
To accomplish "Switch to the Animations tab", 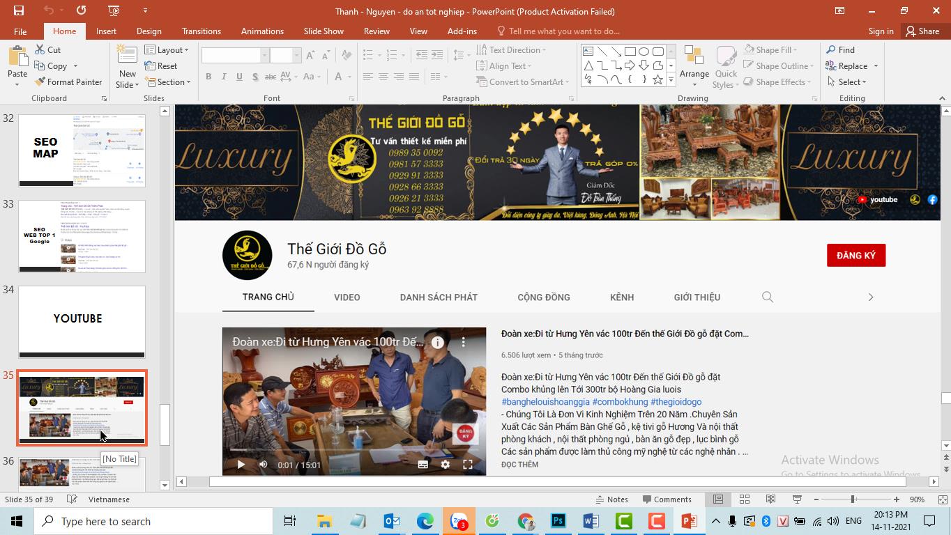I will click(x=262, y=31).
